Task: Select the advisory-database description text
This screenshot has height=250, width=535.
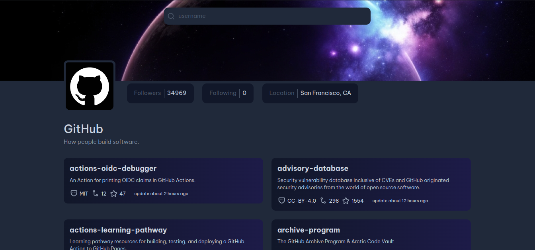Action: (x=363, y=184)
